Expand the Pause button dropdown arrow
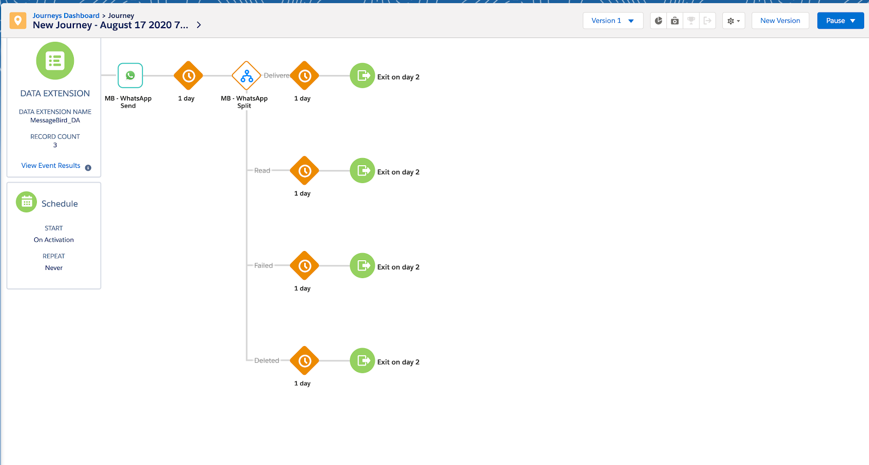 (x=853, y=21)
